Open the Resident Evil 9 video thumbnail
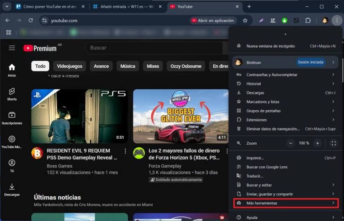This screenshot has height=221, width=344. [79, 116]
